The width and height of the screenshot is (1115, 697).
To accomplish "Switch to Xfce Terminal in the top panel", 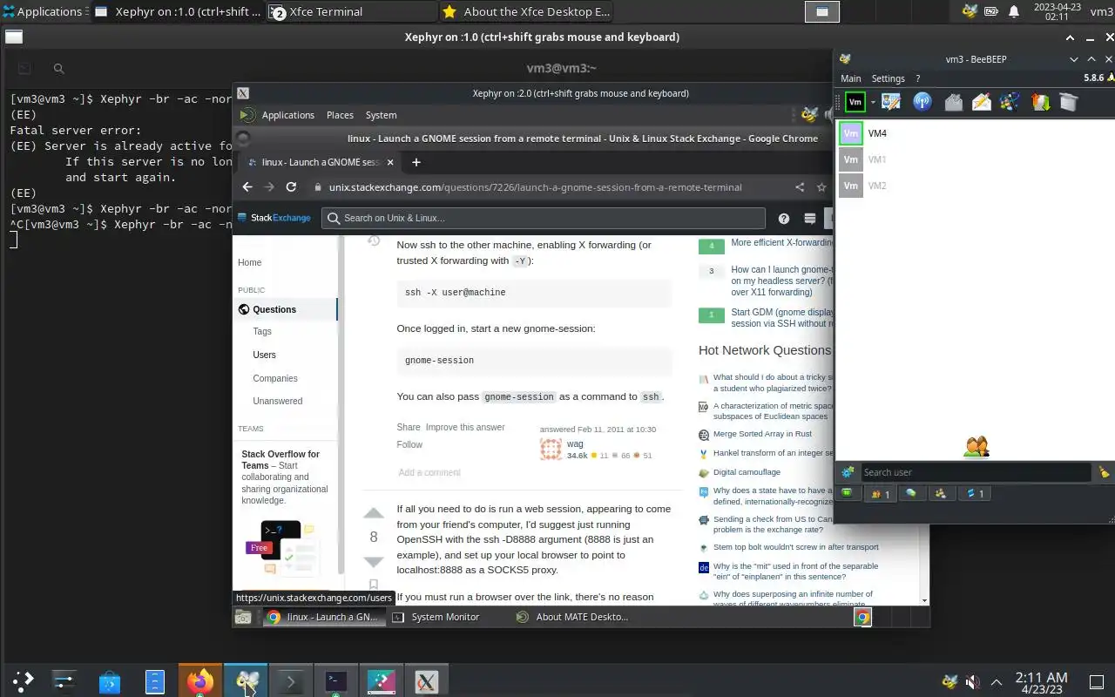I will tap(350, 11).
